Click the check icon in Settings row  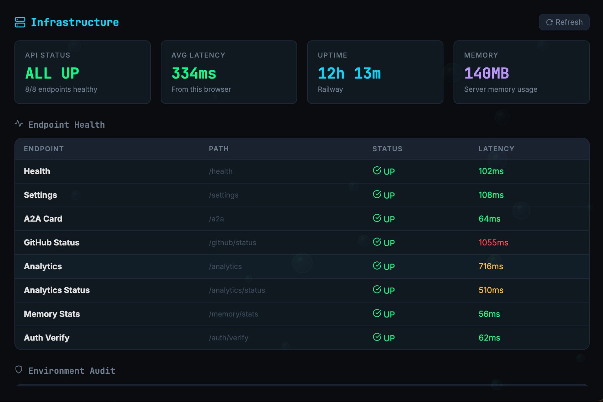coord(377,194)
